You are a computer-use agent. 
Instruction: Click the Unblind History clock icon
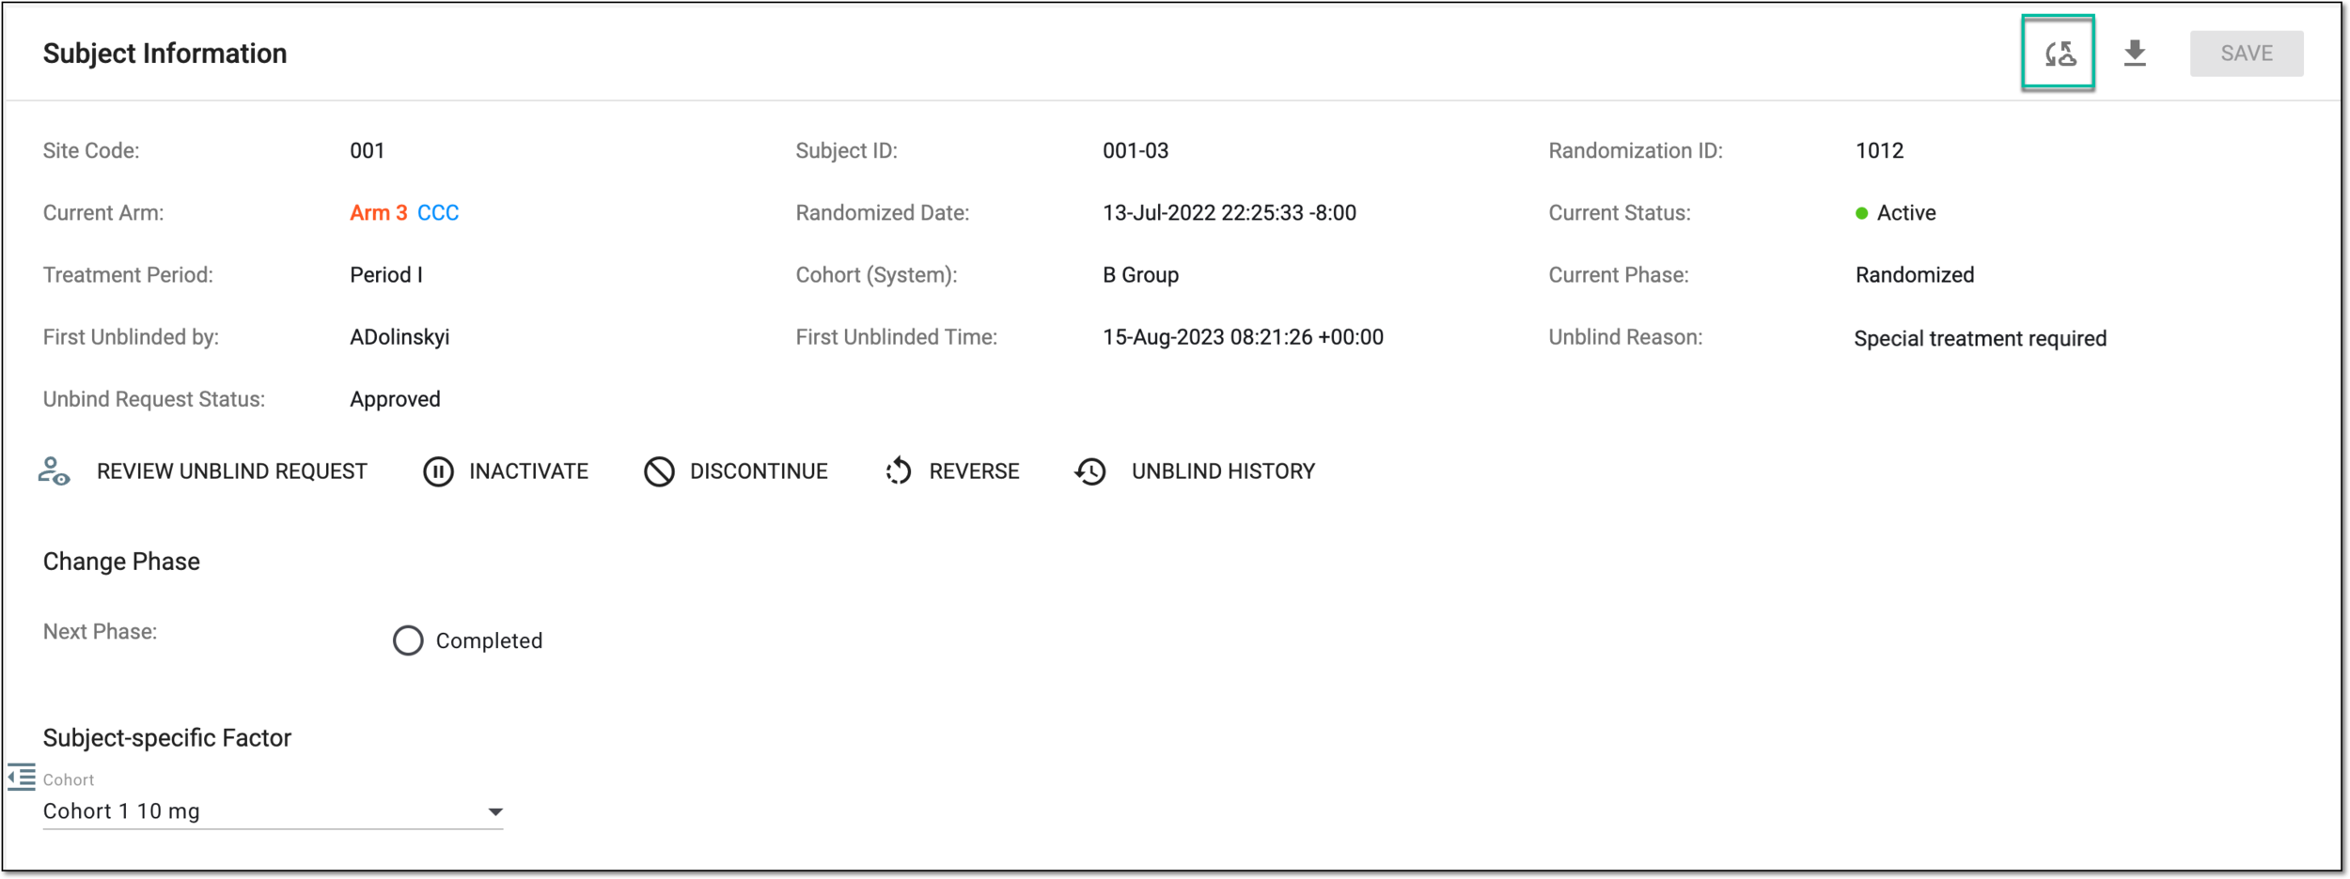(1090, 471)
